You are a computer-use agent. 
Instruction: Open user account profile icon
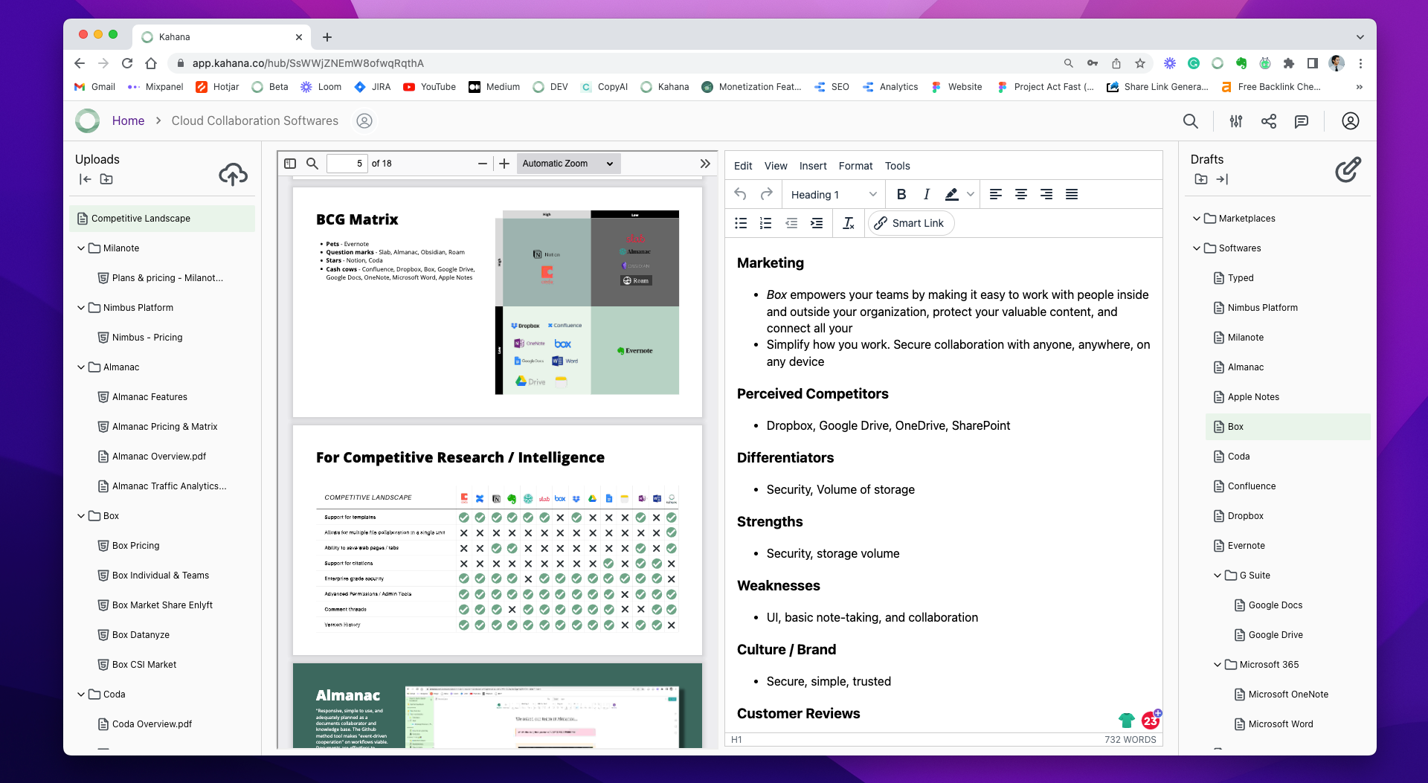click(x=1351, y=121)
